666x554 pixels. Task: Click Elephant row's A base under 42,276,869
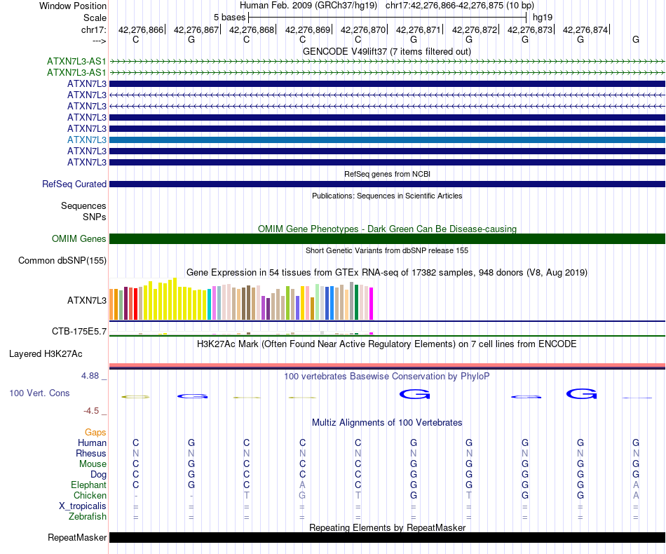(x=302, y=485)
